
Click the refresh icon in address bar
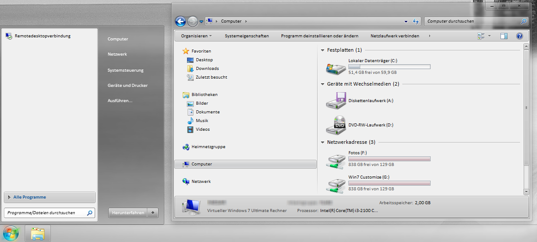[x=416, y=21]
